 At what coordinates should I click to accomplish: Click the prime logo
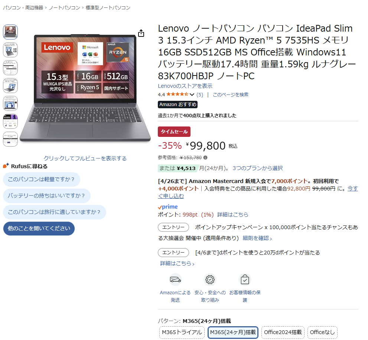168,207
